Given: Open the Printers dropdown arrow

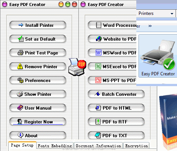Looking at the screenshot, I should click(172, 13).
